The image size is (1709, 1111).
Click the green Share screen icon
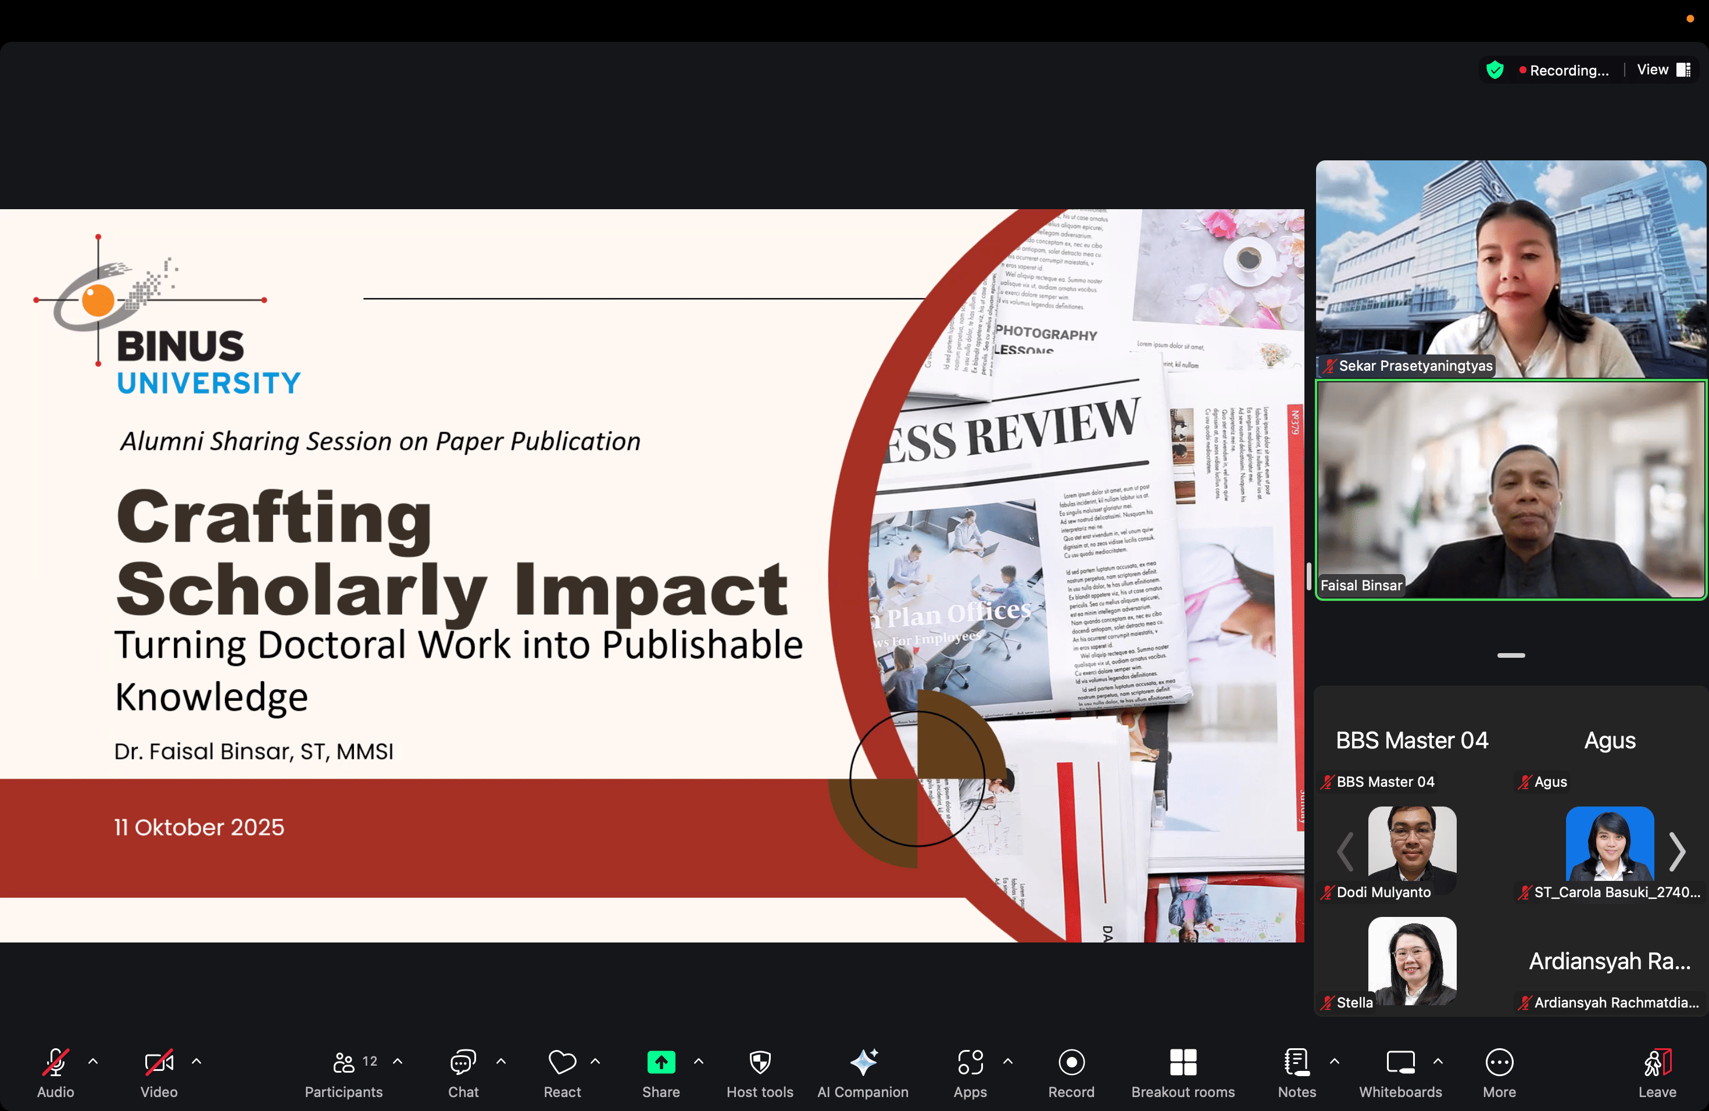660,1062
